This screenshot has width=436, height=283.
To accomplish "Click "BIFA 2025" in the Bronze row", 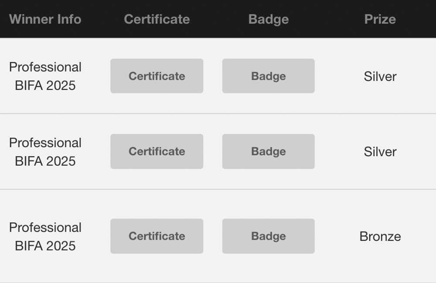I will 45,246.
